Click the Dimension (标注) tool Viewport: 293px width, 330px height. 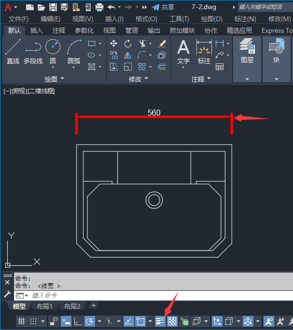(204, 52)
